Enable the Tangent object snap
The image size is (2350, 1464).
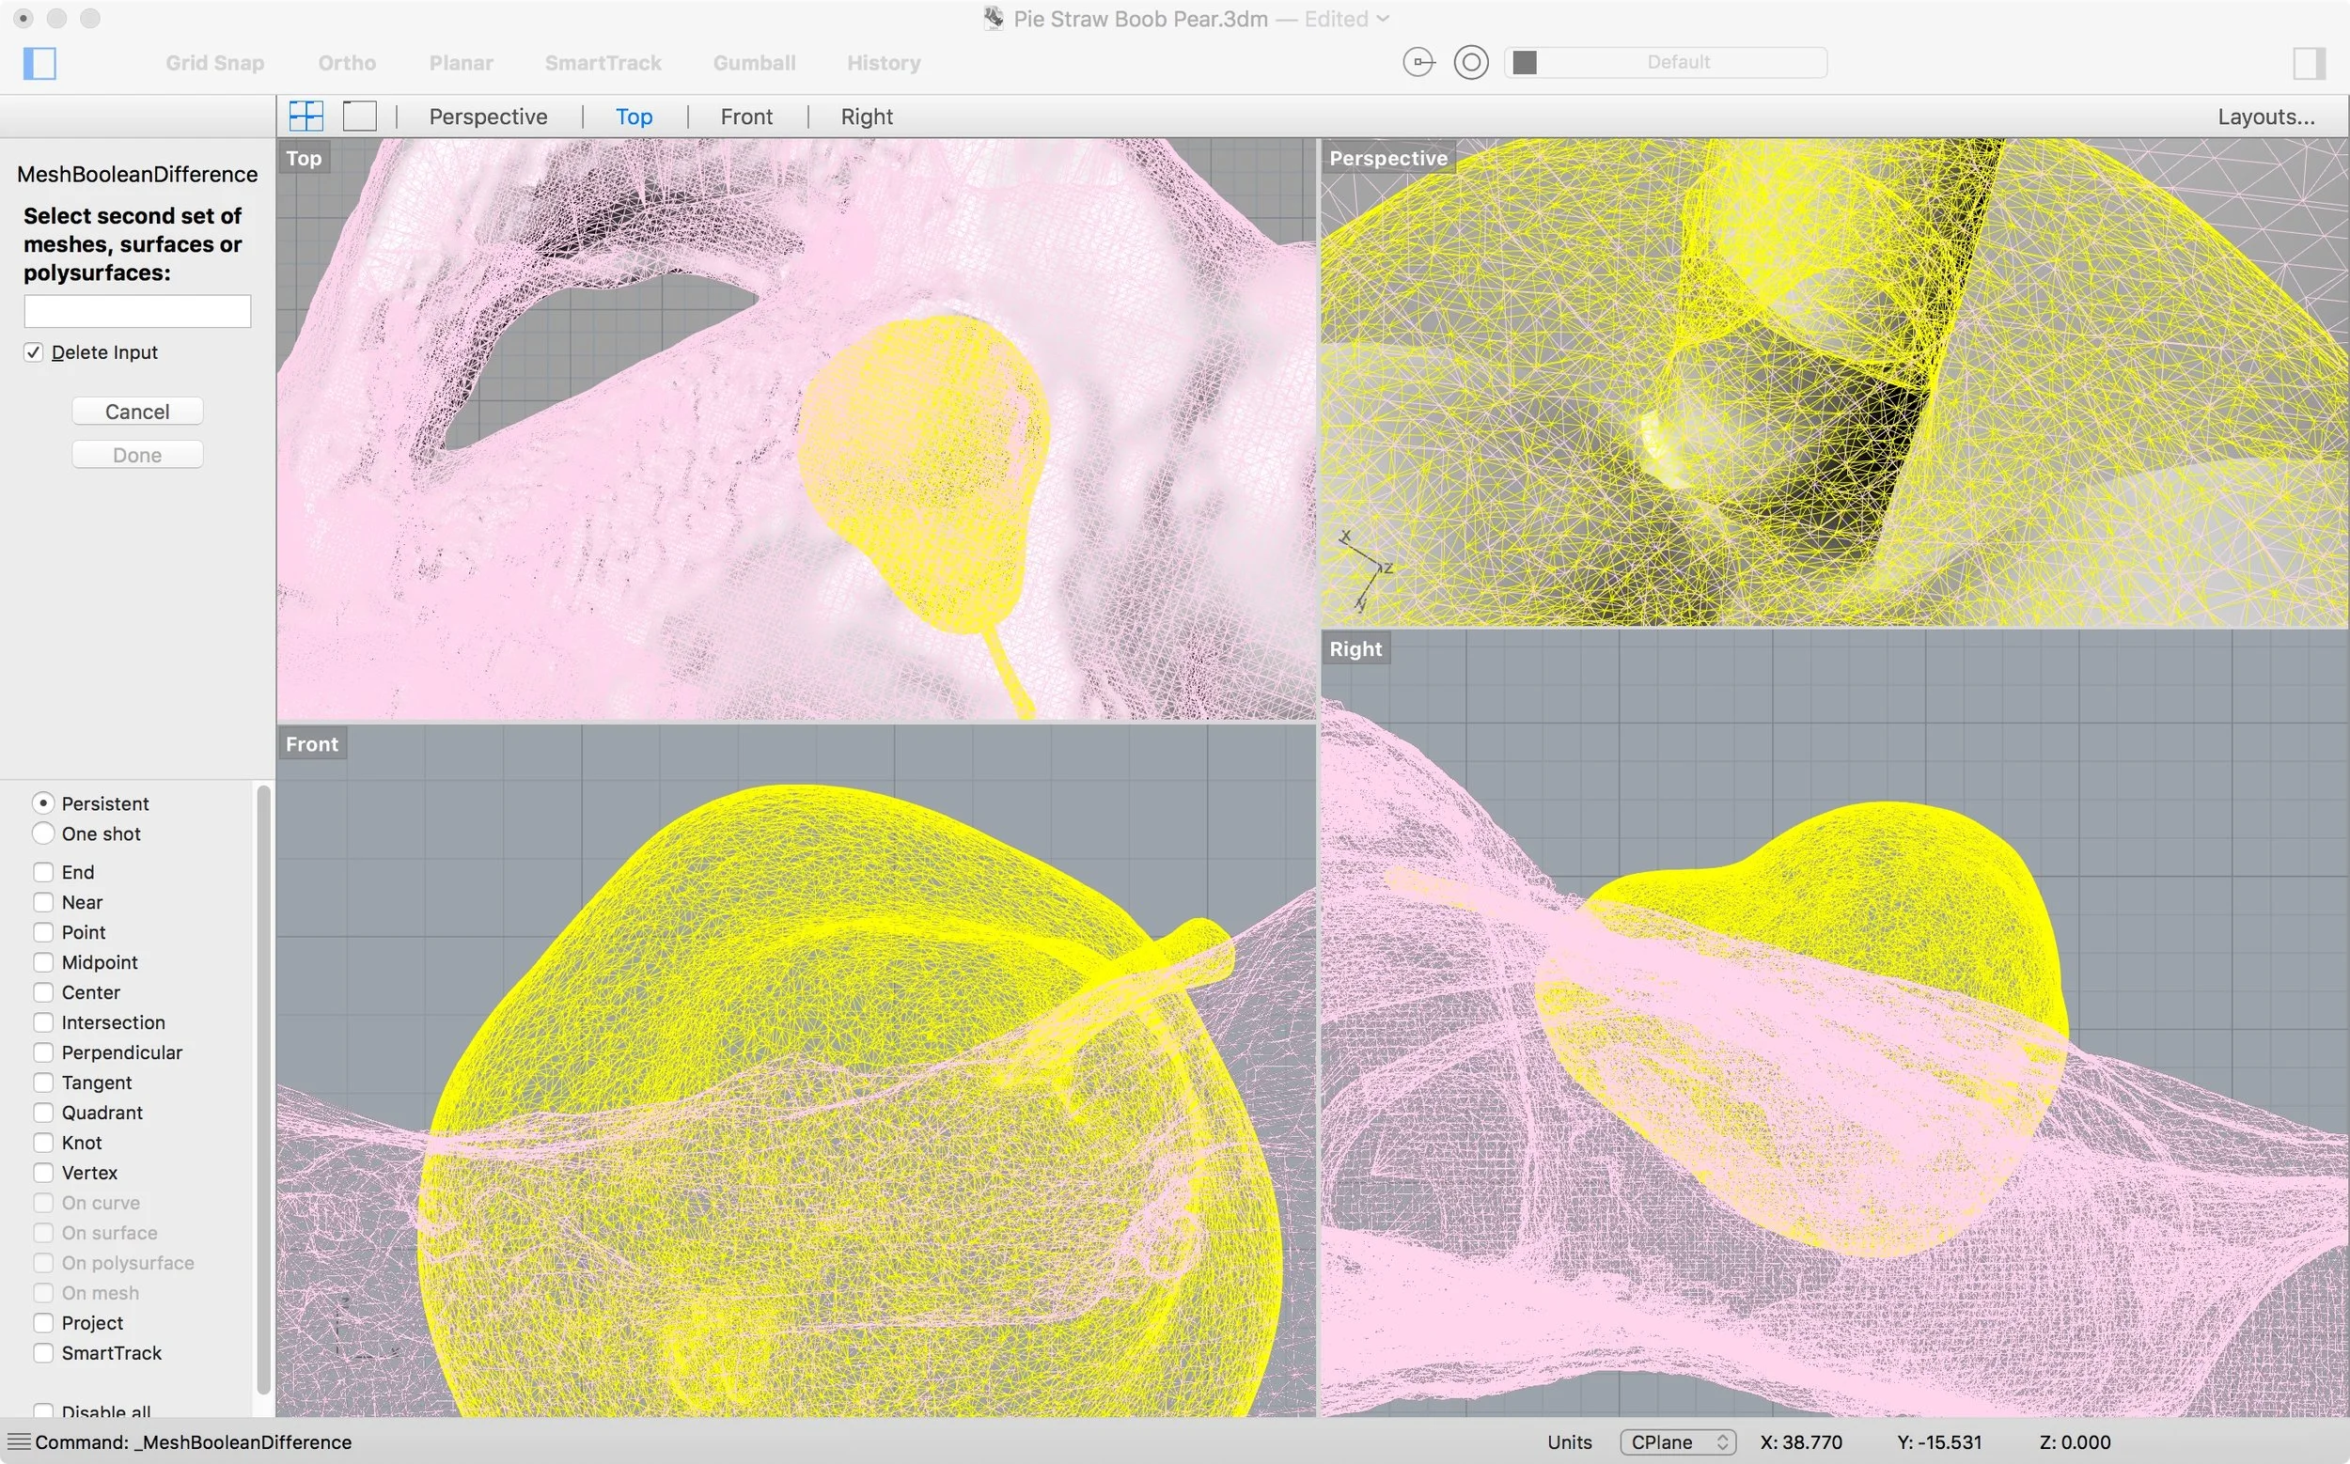point(42,1082)
